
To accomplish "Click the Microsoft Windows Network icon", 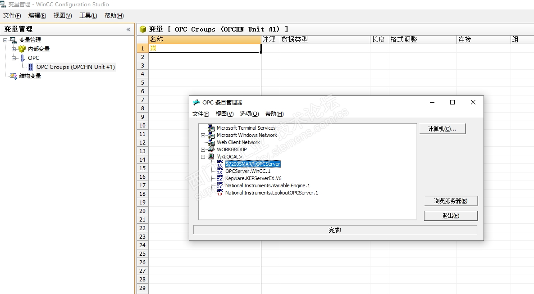I will pos(211,135).
